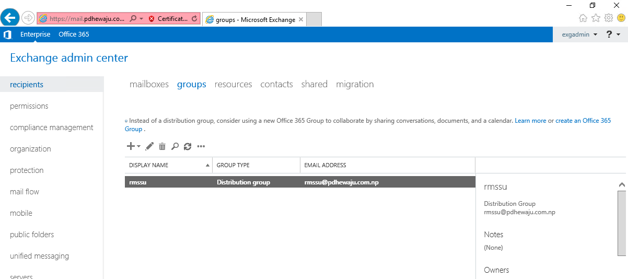
Task: Switch to the resources tab
Action: click(x=234, y=84)
